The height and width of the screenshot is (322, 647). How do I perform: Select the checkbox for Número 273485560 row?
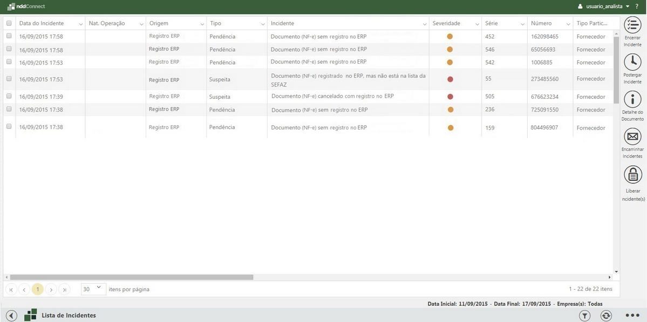(9, 79)
